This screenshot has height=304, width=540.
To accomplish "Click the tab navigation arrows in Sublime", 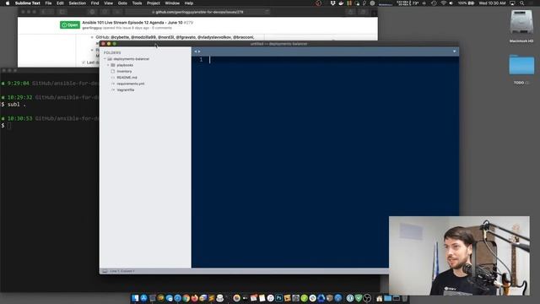I will (197, 52).
